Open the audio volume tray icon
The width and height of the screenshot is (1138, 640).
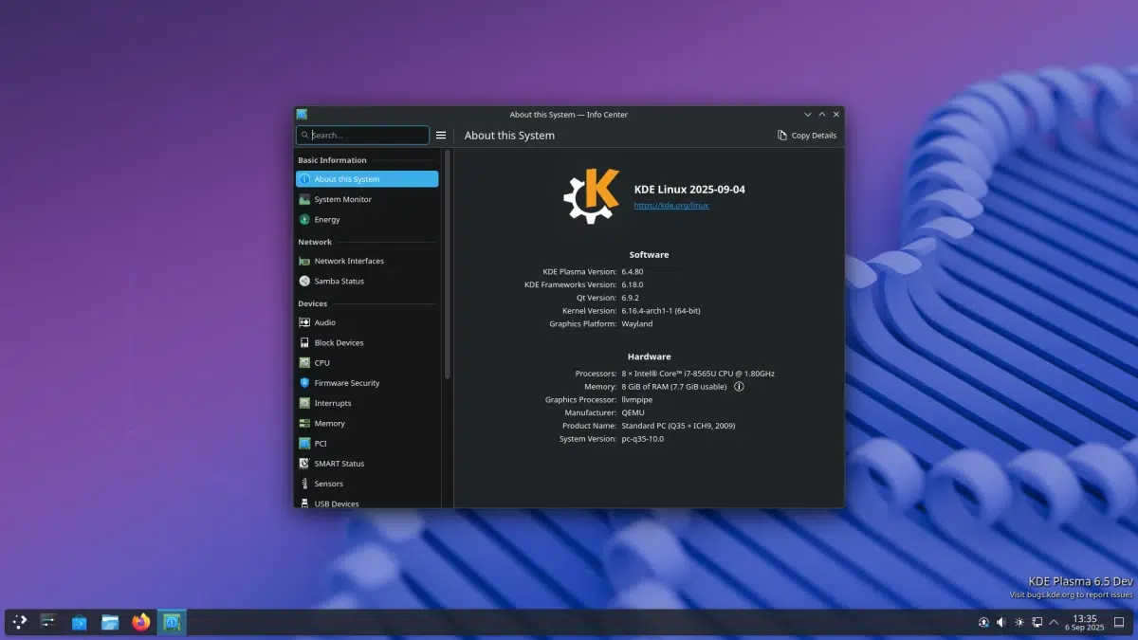[1000, 622]
